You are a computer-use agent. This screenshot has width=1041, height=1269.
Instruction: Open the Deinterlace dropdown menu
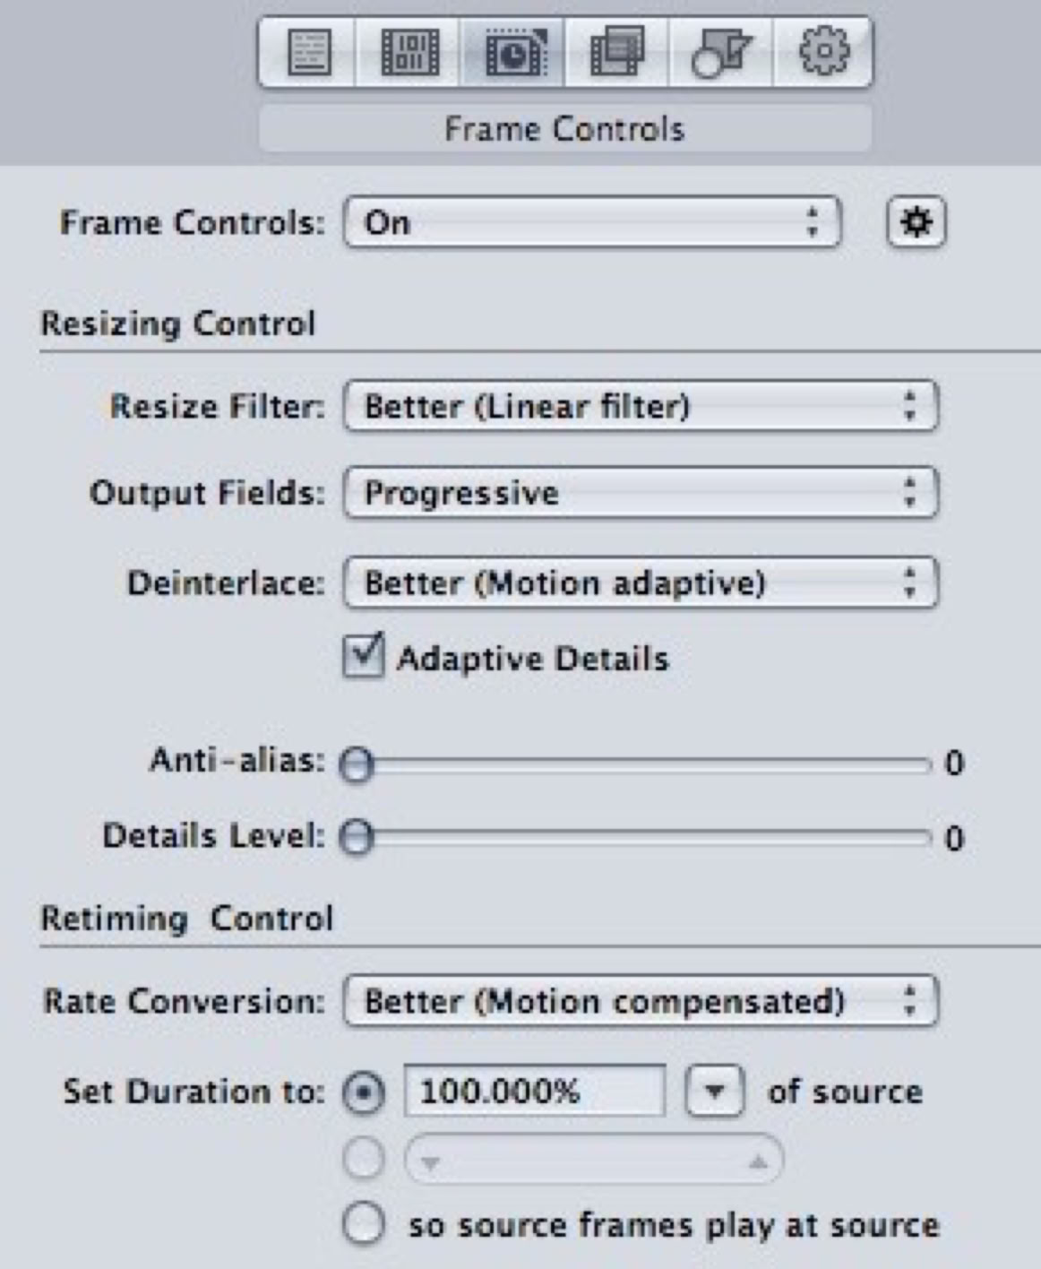(640, 583)
